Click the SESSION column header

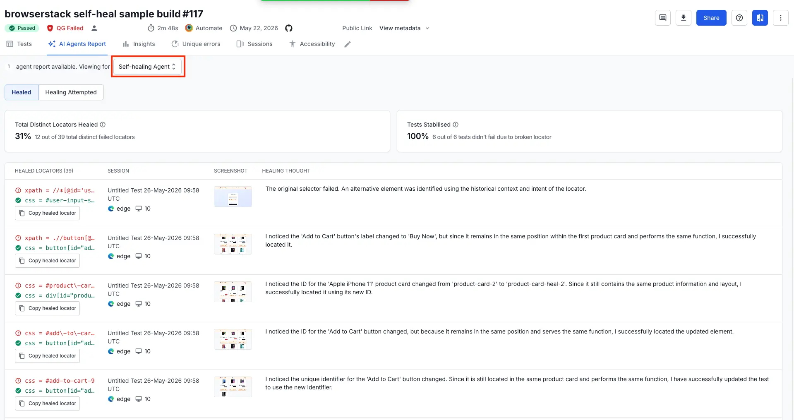tap(118, 171)
